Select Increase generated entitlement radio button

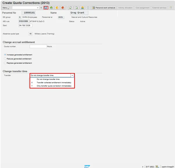5,55
